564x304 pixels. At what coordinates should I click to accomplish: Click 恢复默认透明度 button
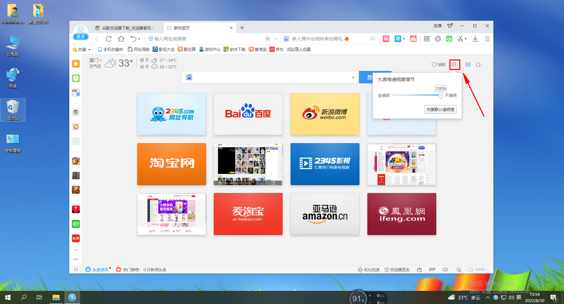441,109
